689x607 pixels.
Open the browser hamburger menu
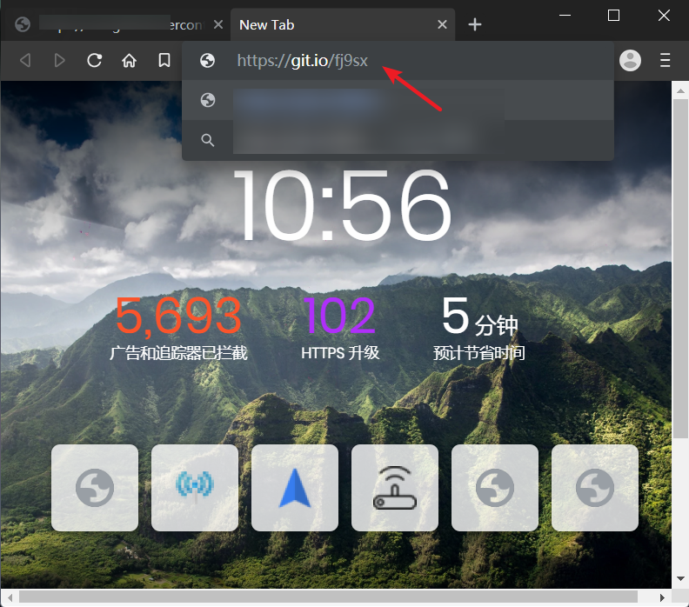[x=666, y=60]
